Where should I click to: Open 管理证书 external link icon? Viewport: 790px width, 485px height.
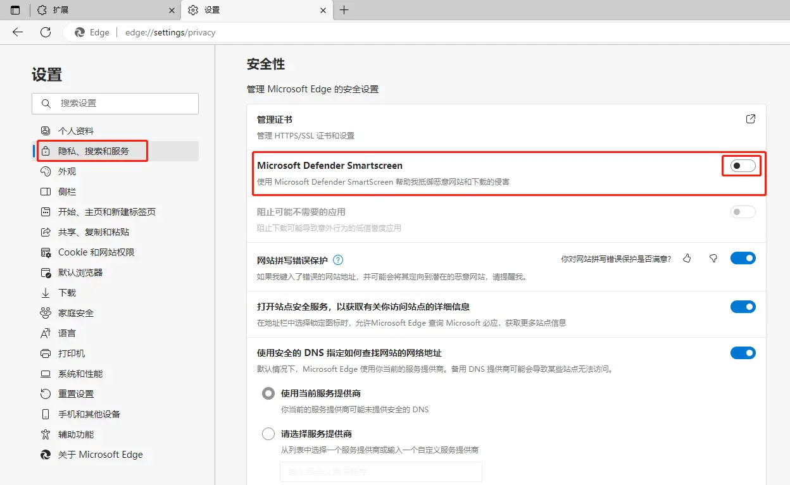point(751,119)
